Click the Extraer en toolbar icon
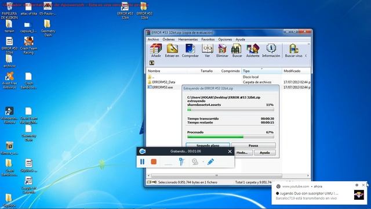The image size is (371, 209). pyautogui.click(x=172, y=51)
